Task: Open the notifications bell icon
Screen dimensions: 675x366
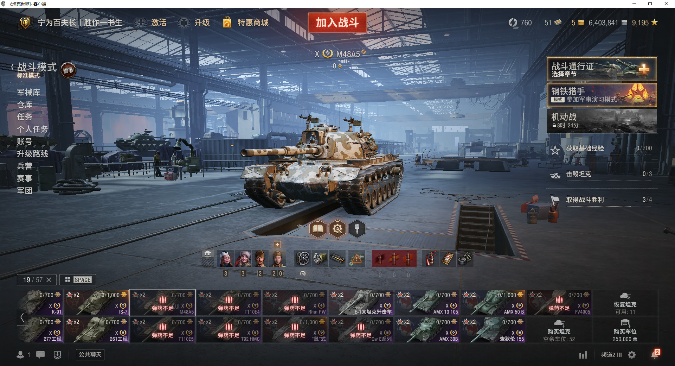Action: pyautogui.click(x=655, y=354)
